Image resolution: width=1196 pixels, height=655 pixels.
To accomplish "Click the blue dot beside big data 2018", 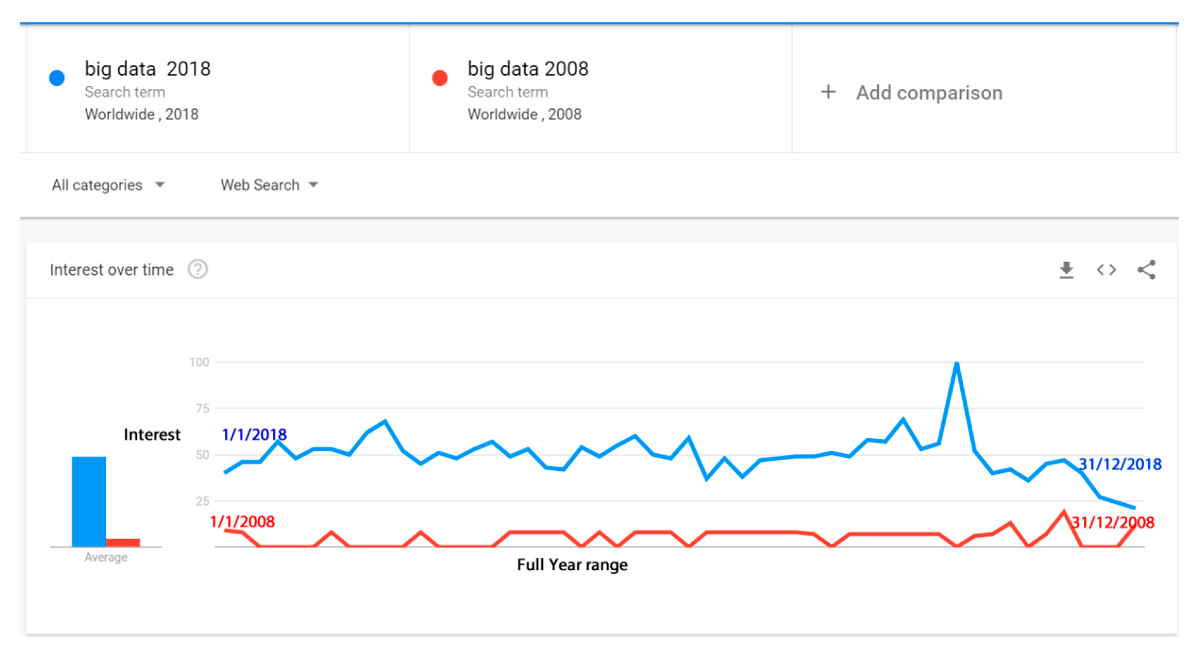I will (57, 77).
